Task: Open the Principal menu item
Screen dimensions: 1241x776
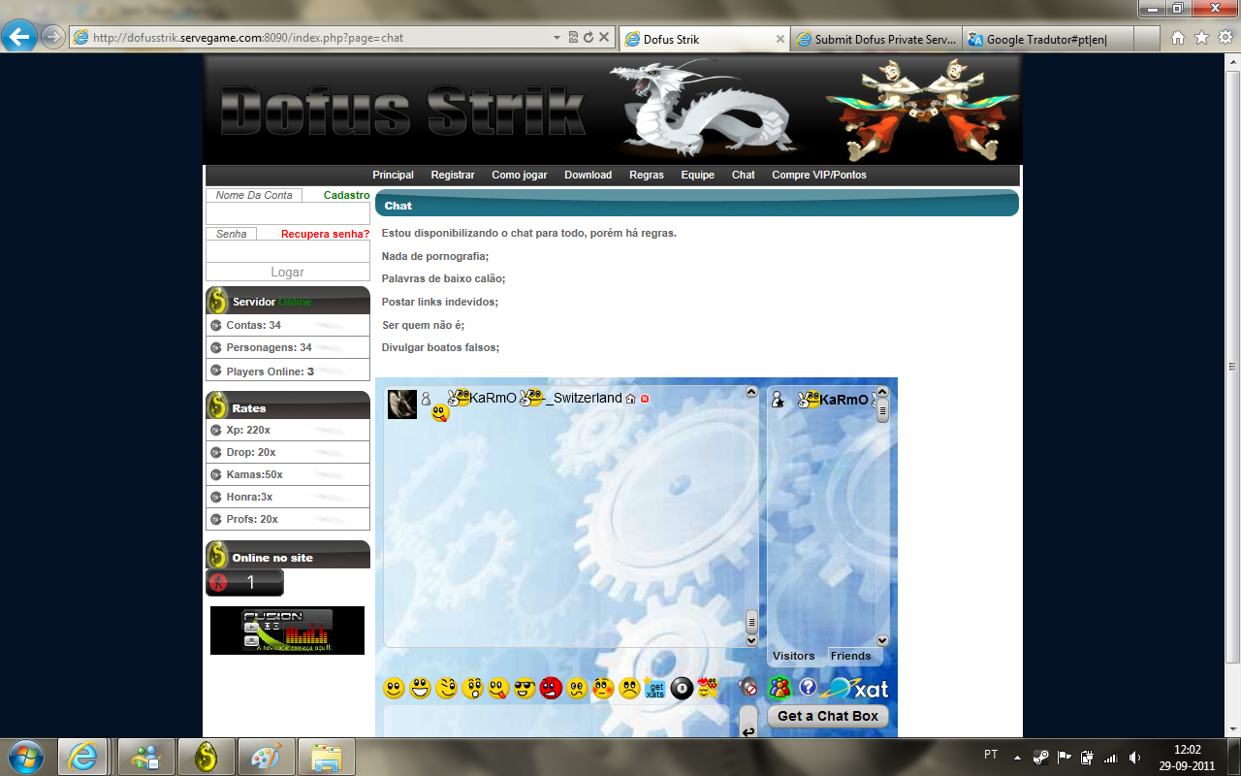Action: (393, 175)
